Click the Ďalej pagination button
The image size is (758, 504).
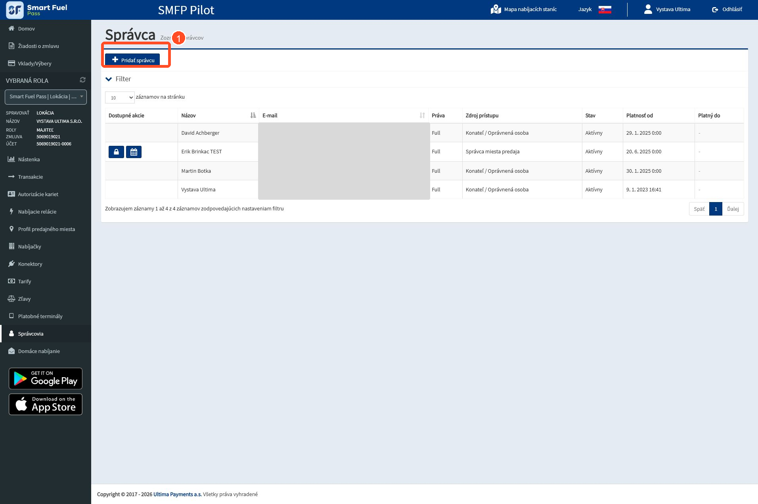coord(733,209)
